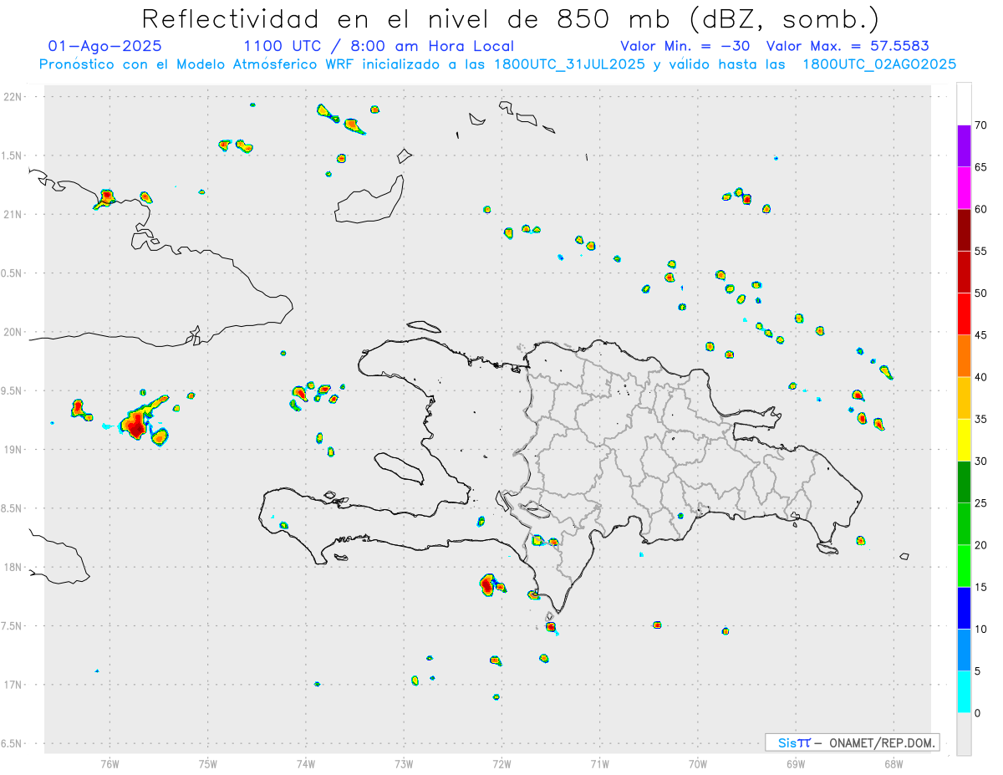1003x775 pixels.
Task: Click the "19N" latitude label
Action: [x=13, y=449]
